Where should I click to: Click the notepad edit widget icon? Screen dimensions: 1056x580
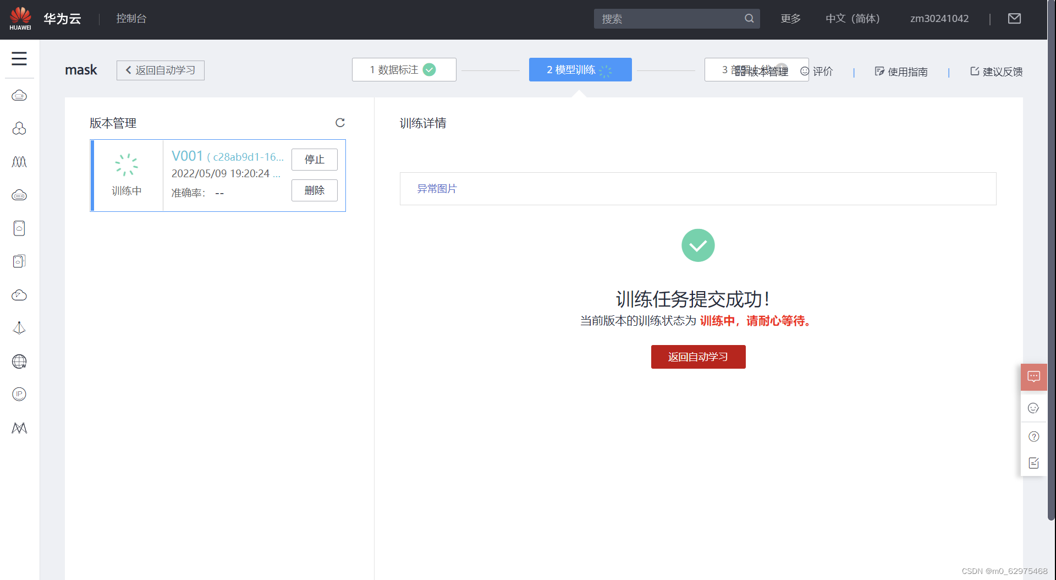click(x=1034, y=463)
